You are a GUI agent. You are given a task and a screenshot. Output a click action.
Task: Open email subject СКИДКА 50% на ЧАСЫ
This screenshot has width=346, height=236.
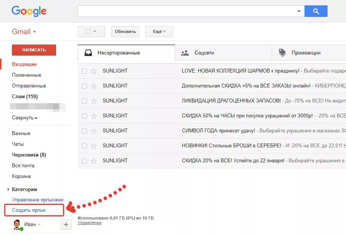pos(247,116)
